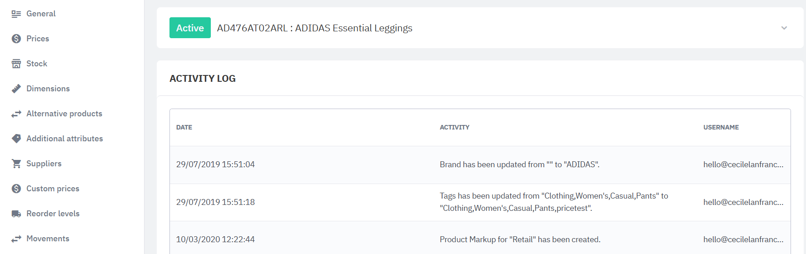The width and height of the screenshot is (806, 254).
Task: Click the Custom prices dollar icon
Action: click(16, 189)
